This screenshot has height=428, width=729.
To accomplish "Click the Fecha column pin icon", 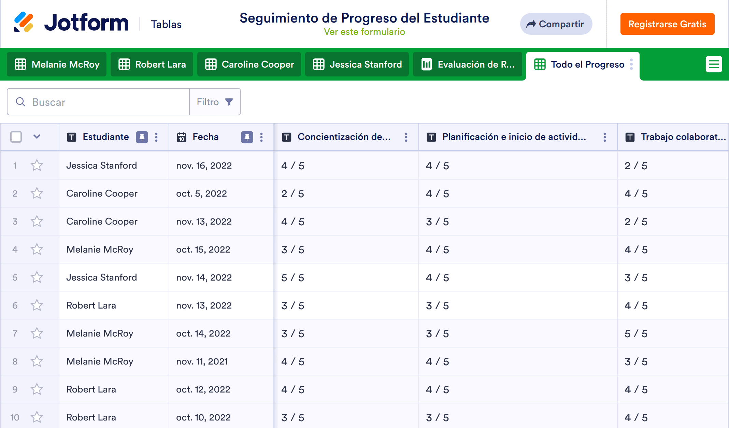I will [247, 137].
